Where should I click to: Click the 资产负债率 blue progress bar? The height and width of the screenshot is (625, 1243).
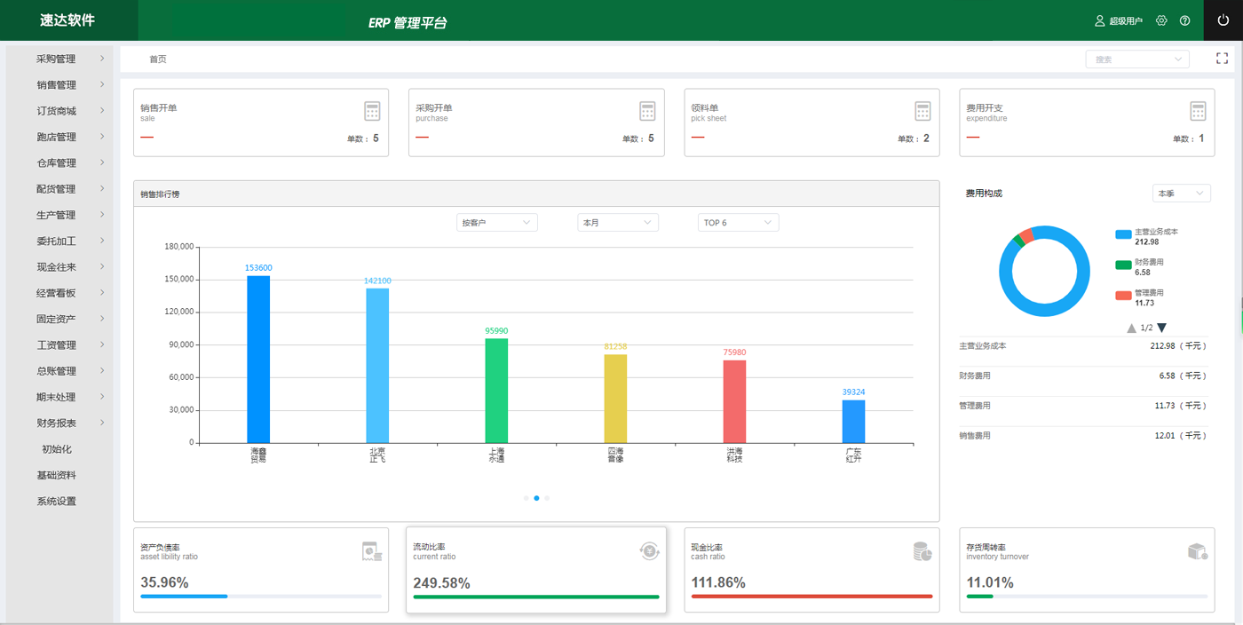pyautogui.click(x=184, y=597)
